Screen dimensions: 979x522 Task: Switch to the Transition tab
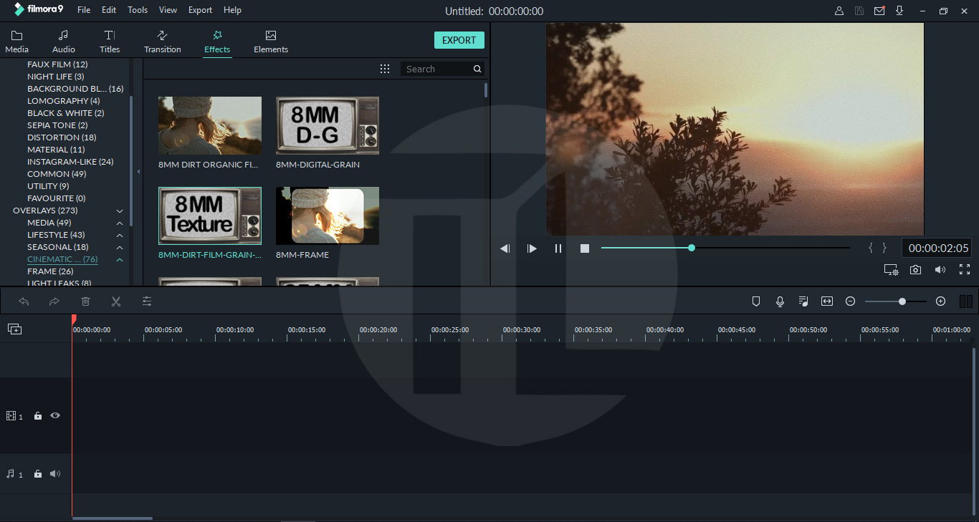pyautogui.click(x=162, y=41)
